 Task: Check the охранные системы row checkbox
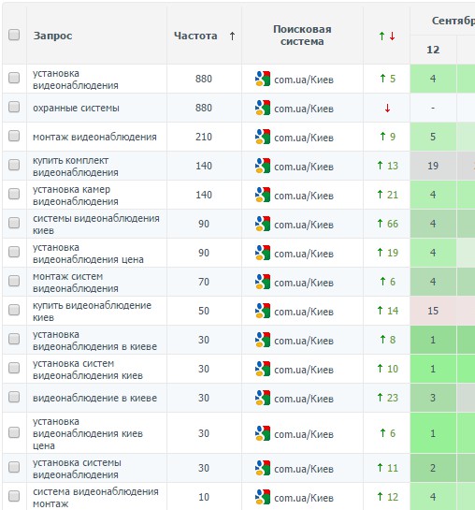pos(14,107)
